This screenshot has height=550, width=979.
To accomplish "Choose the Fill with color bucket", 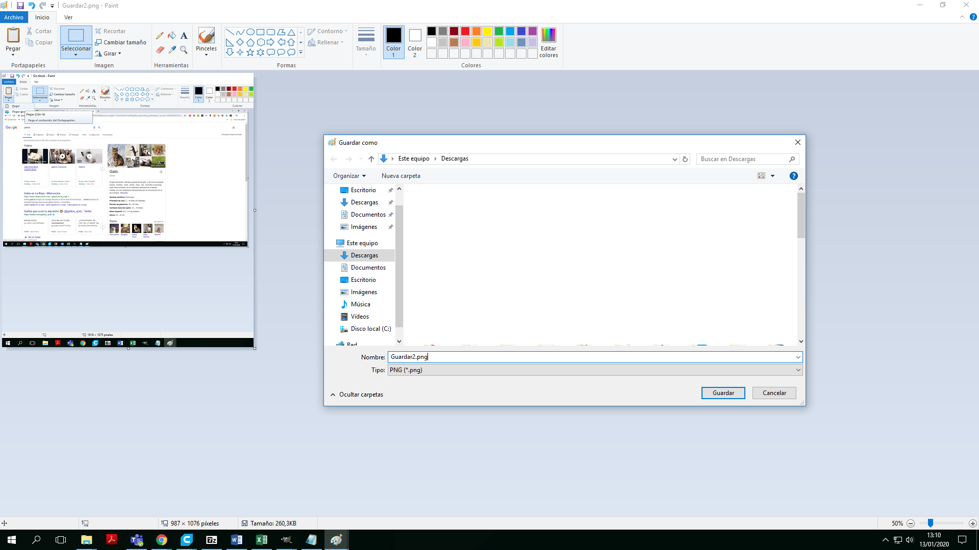I will click(x=172, y=36).
